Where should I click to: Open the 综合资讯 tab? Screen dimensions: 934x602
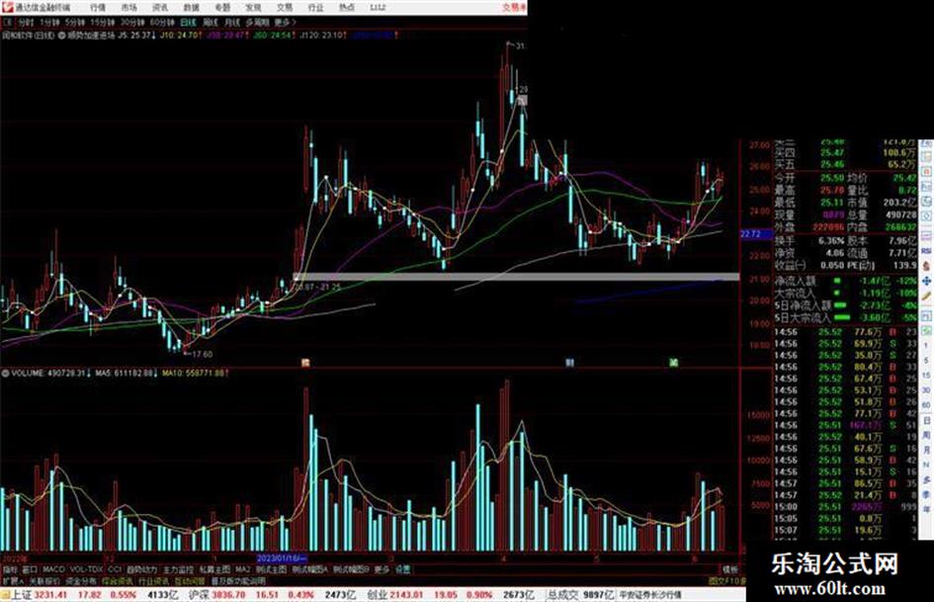(118, 580)
